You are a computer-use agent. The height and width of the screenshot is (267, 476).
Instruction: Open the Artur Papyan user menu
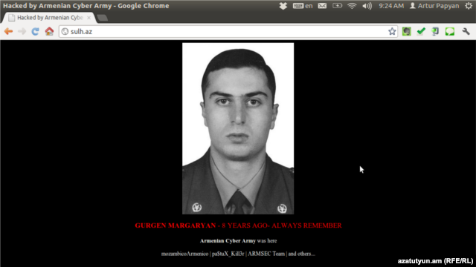pyautogui.click(x=434, y=6)
